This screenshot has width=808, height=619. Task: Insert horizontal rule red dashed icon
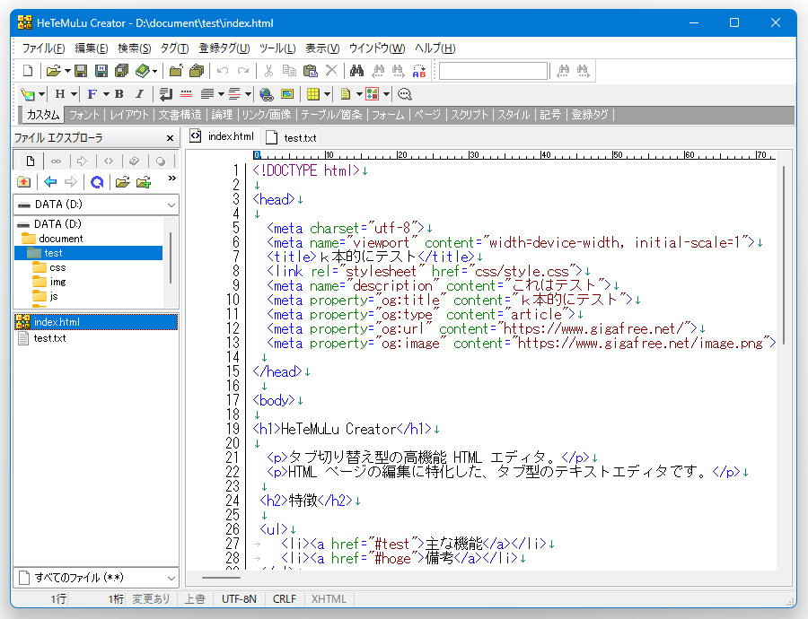coord(186,93)
